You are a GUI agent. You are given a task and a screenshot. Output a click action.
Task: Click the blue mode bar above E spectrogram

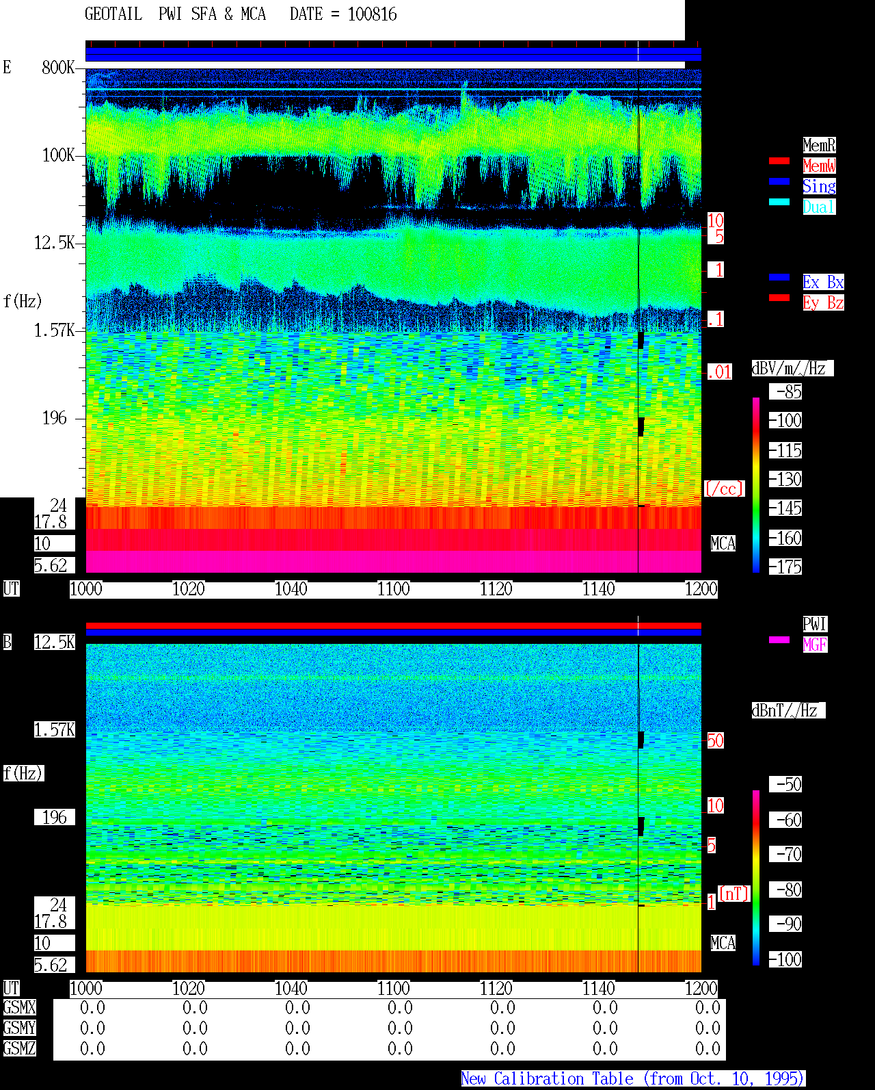pos(393,55)
